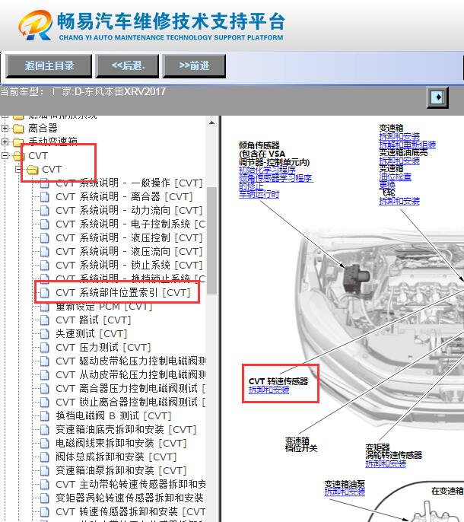Click page icon beside CVT 路试
The width and height of the screenshot is (464, 522).
[44, 320]
